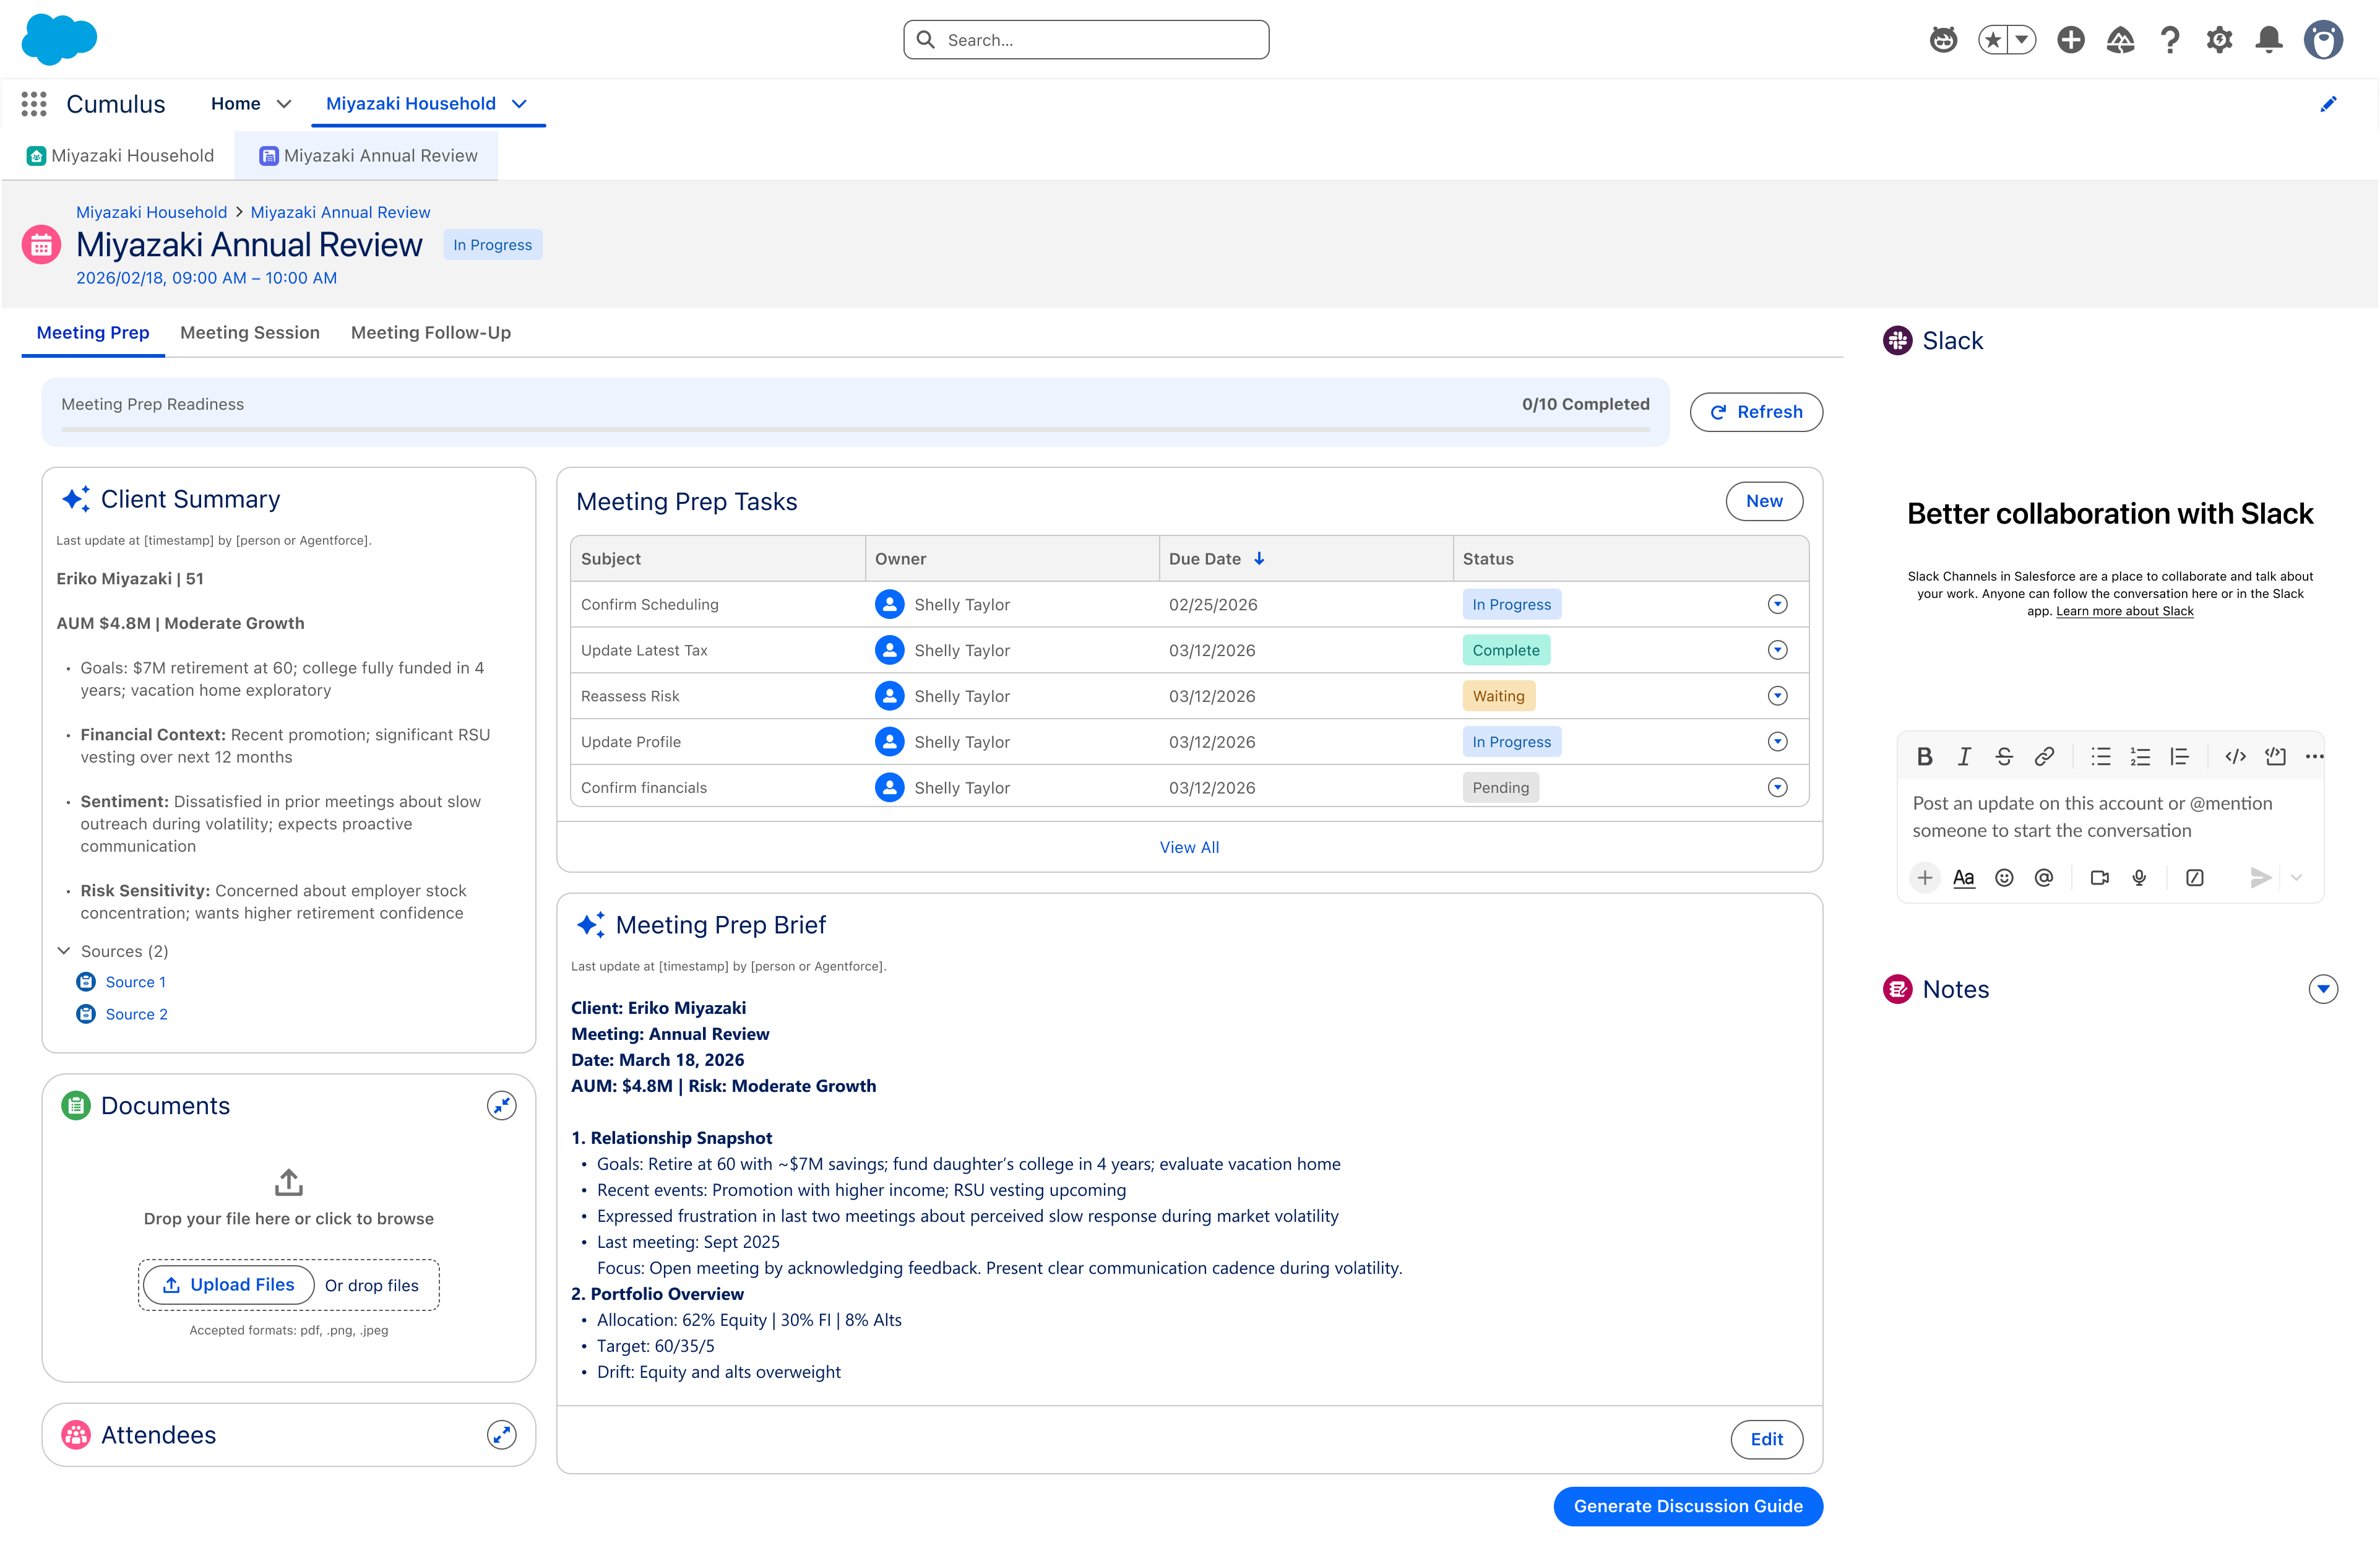
Task: Open the Miyazaki Household tab dropdown chevron
Action: pyautogui.click(x=520, y=104)
